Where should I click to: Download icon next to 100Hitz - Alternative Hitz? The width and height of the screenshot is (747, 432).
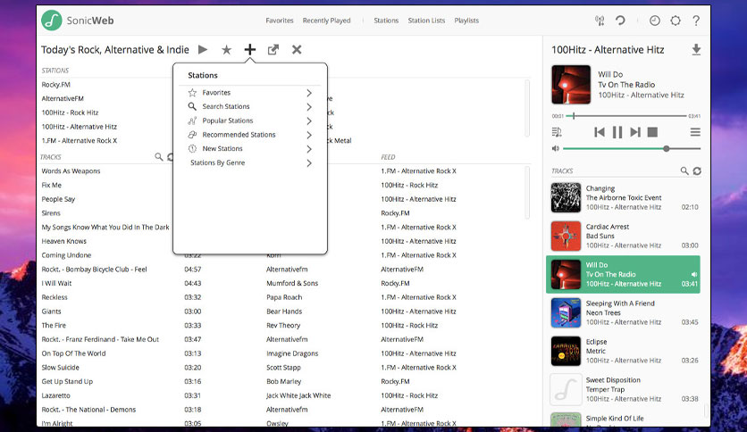pyautogui.click(x=696, y=49)
